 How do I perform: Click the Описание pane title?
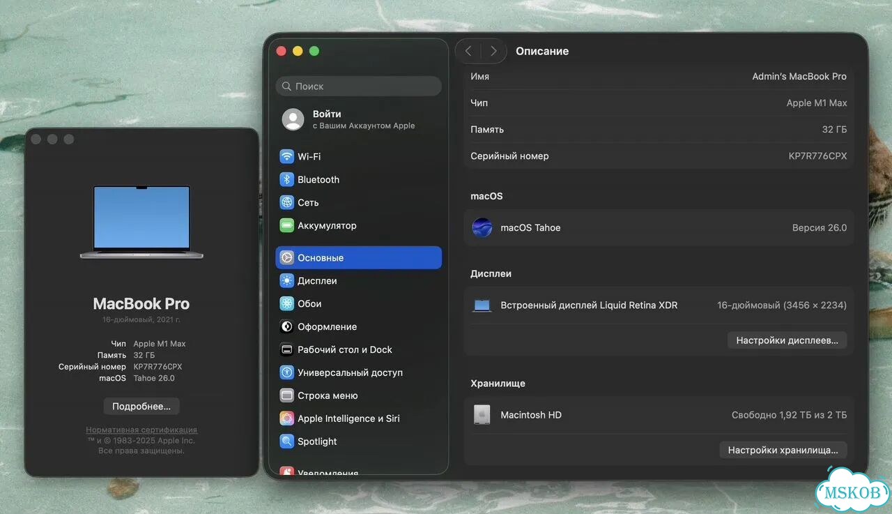click(x=542, y=51)
